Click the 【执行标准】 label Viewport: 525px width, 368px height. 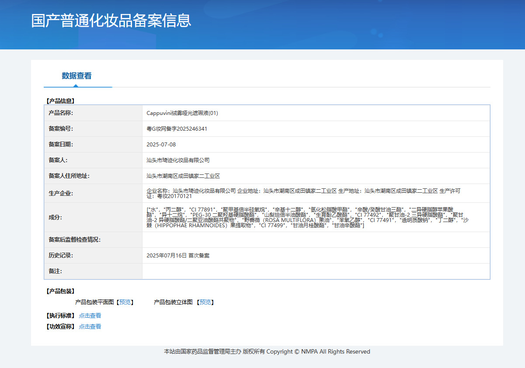(x=60, y=316)
